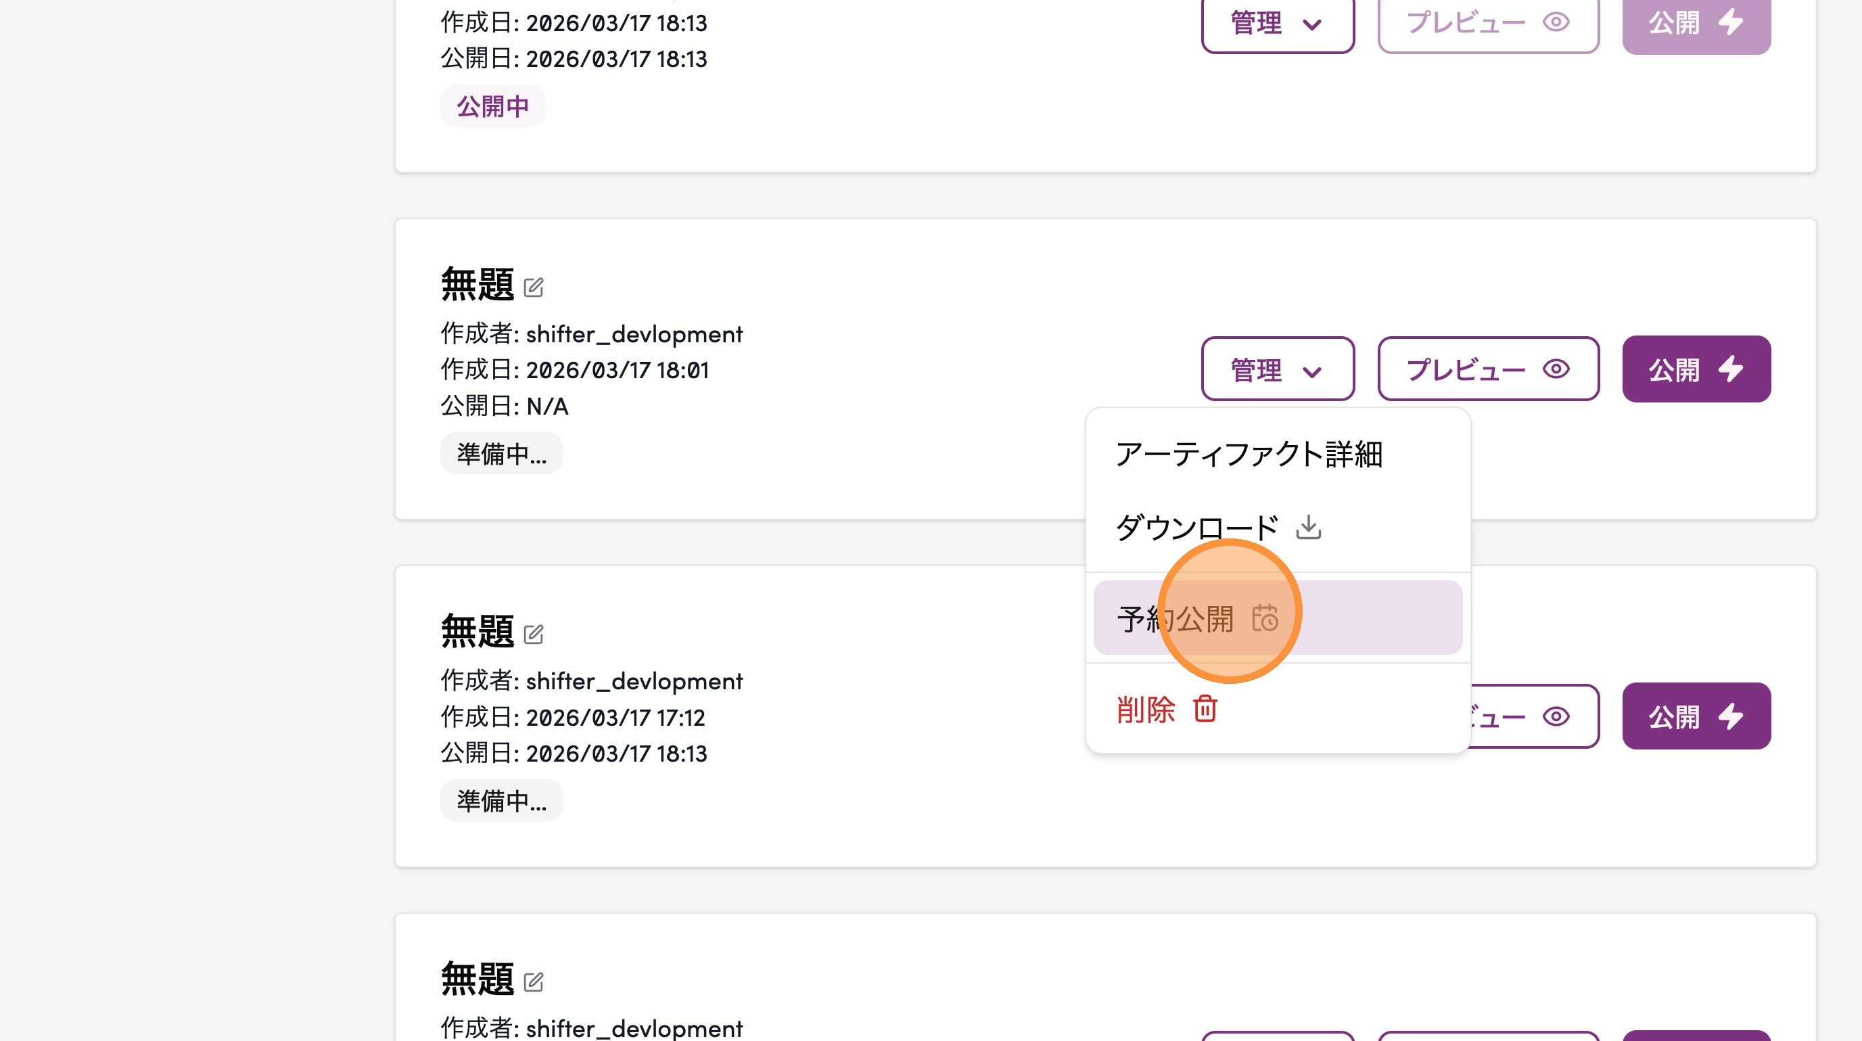Select 予約公開 menu entry
Image resolution: width=1862 pixels, height=1041 pixels.
(x=1176, y=619)
